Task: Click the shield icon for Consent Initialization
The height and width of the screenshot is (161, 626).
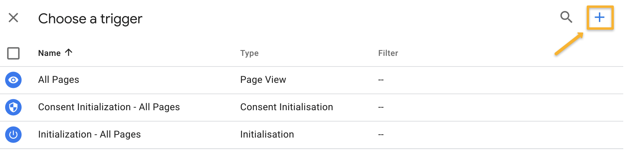Action: click(13, 107)
